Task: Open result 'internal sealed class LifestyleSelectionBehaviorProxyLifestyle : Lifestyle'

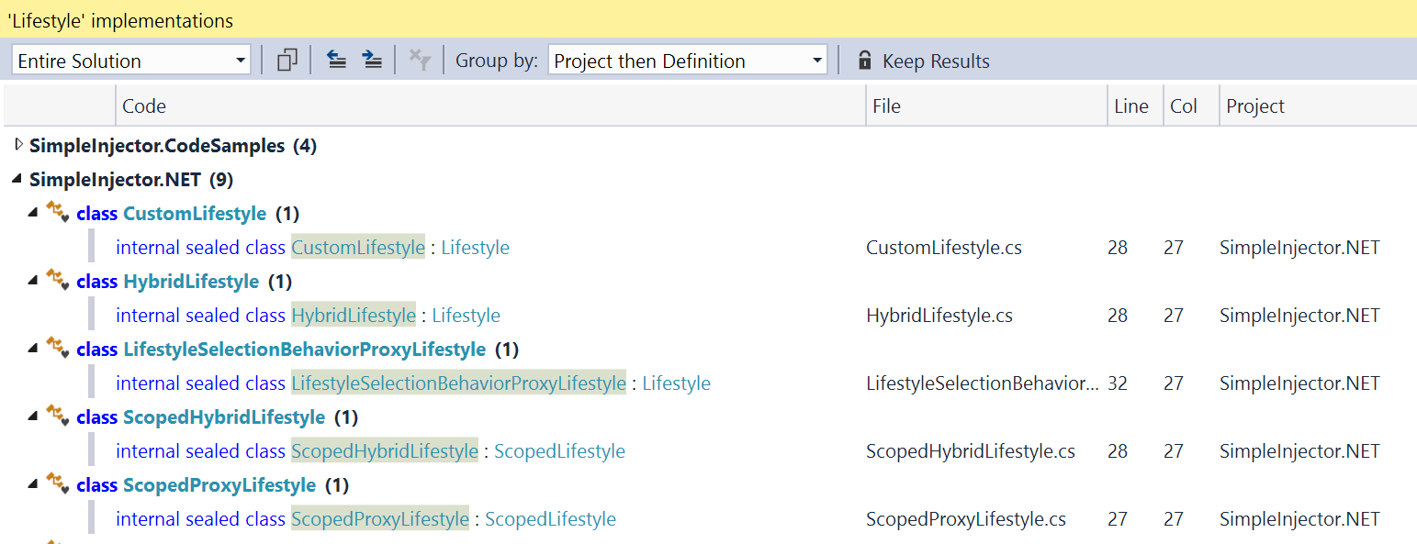Action: (x=413, y=383)
